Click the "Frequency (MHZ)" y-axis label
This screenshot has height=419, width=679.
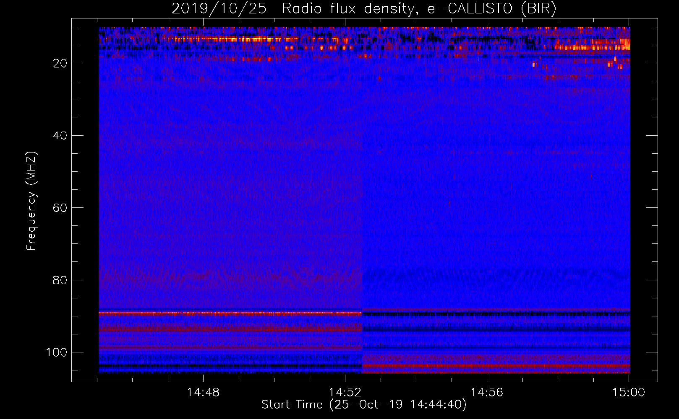click(31, 201)
